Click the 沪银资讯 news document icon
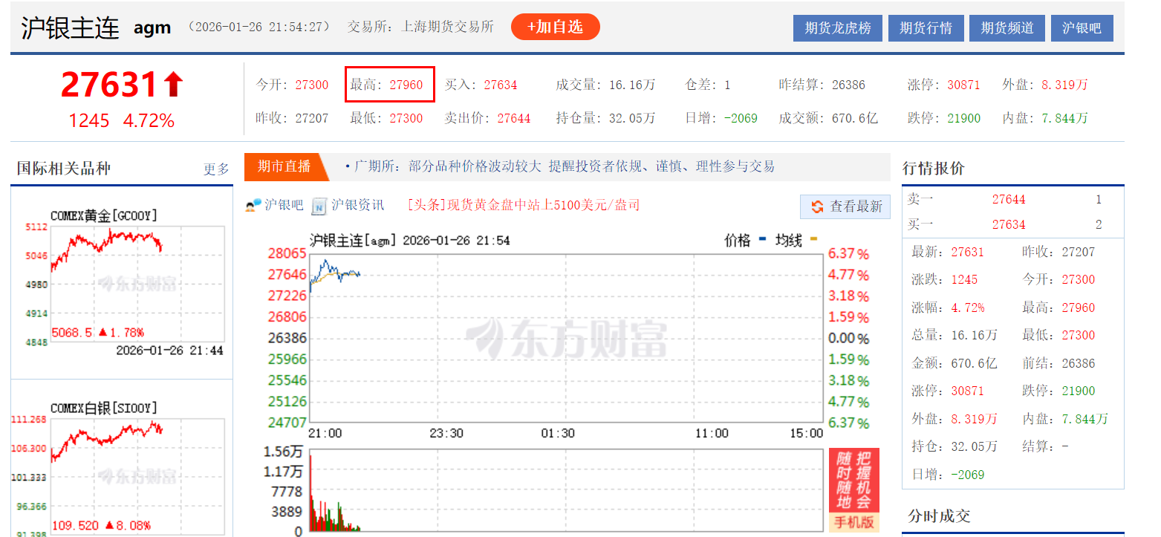The height and width of the screenshot is (537, 1161). pyautogui.click(x=319, y=206)
